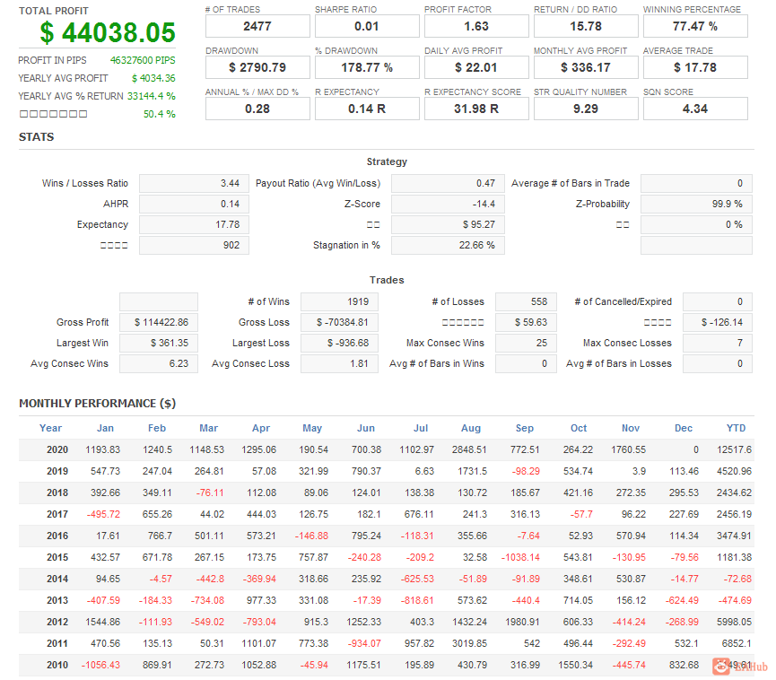Click the total profit value $ 44038.05

[x=108, y=32]
